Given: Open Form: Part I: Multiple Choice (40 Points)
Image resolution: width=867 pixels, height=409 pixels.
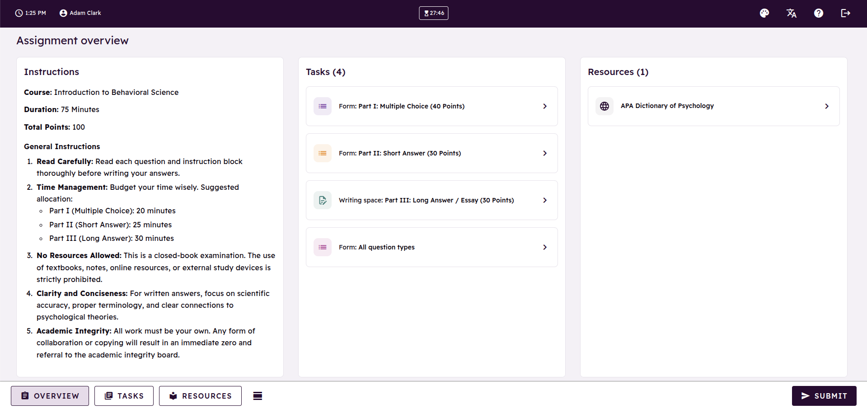Looking at the screenshot, I should point(432,106).
